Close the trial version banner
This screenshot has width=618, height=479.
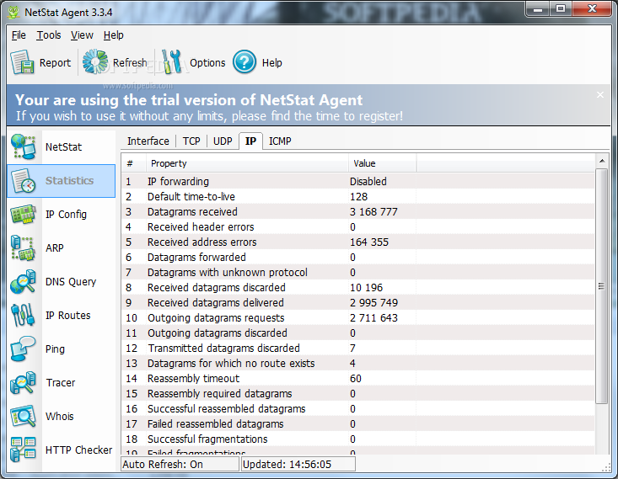[x=599, y=95]
